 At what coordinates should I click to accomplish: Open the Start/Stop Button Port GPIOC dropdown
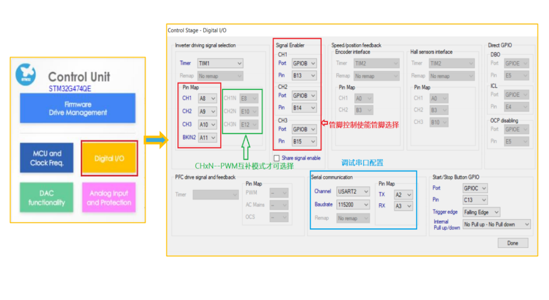pyautogui.click(x=475, y=188)
